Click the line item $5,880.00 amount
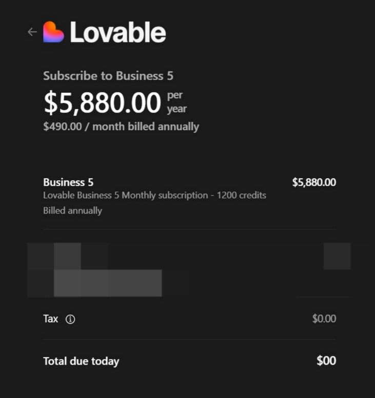375x398 pixels. click(314, 182)
